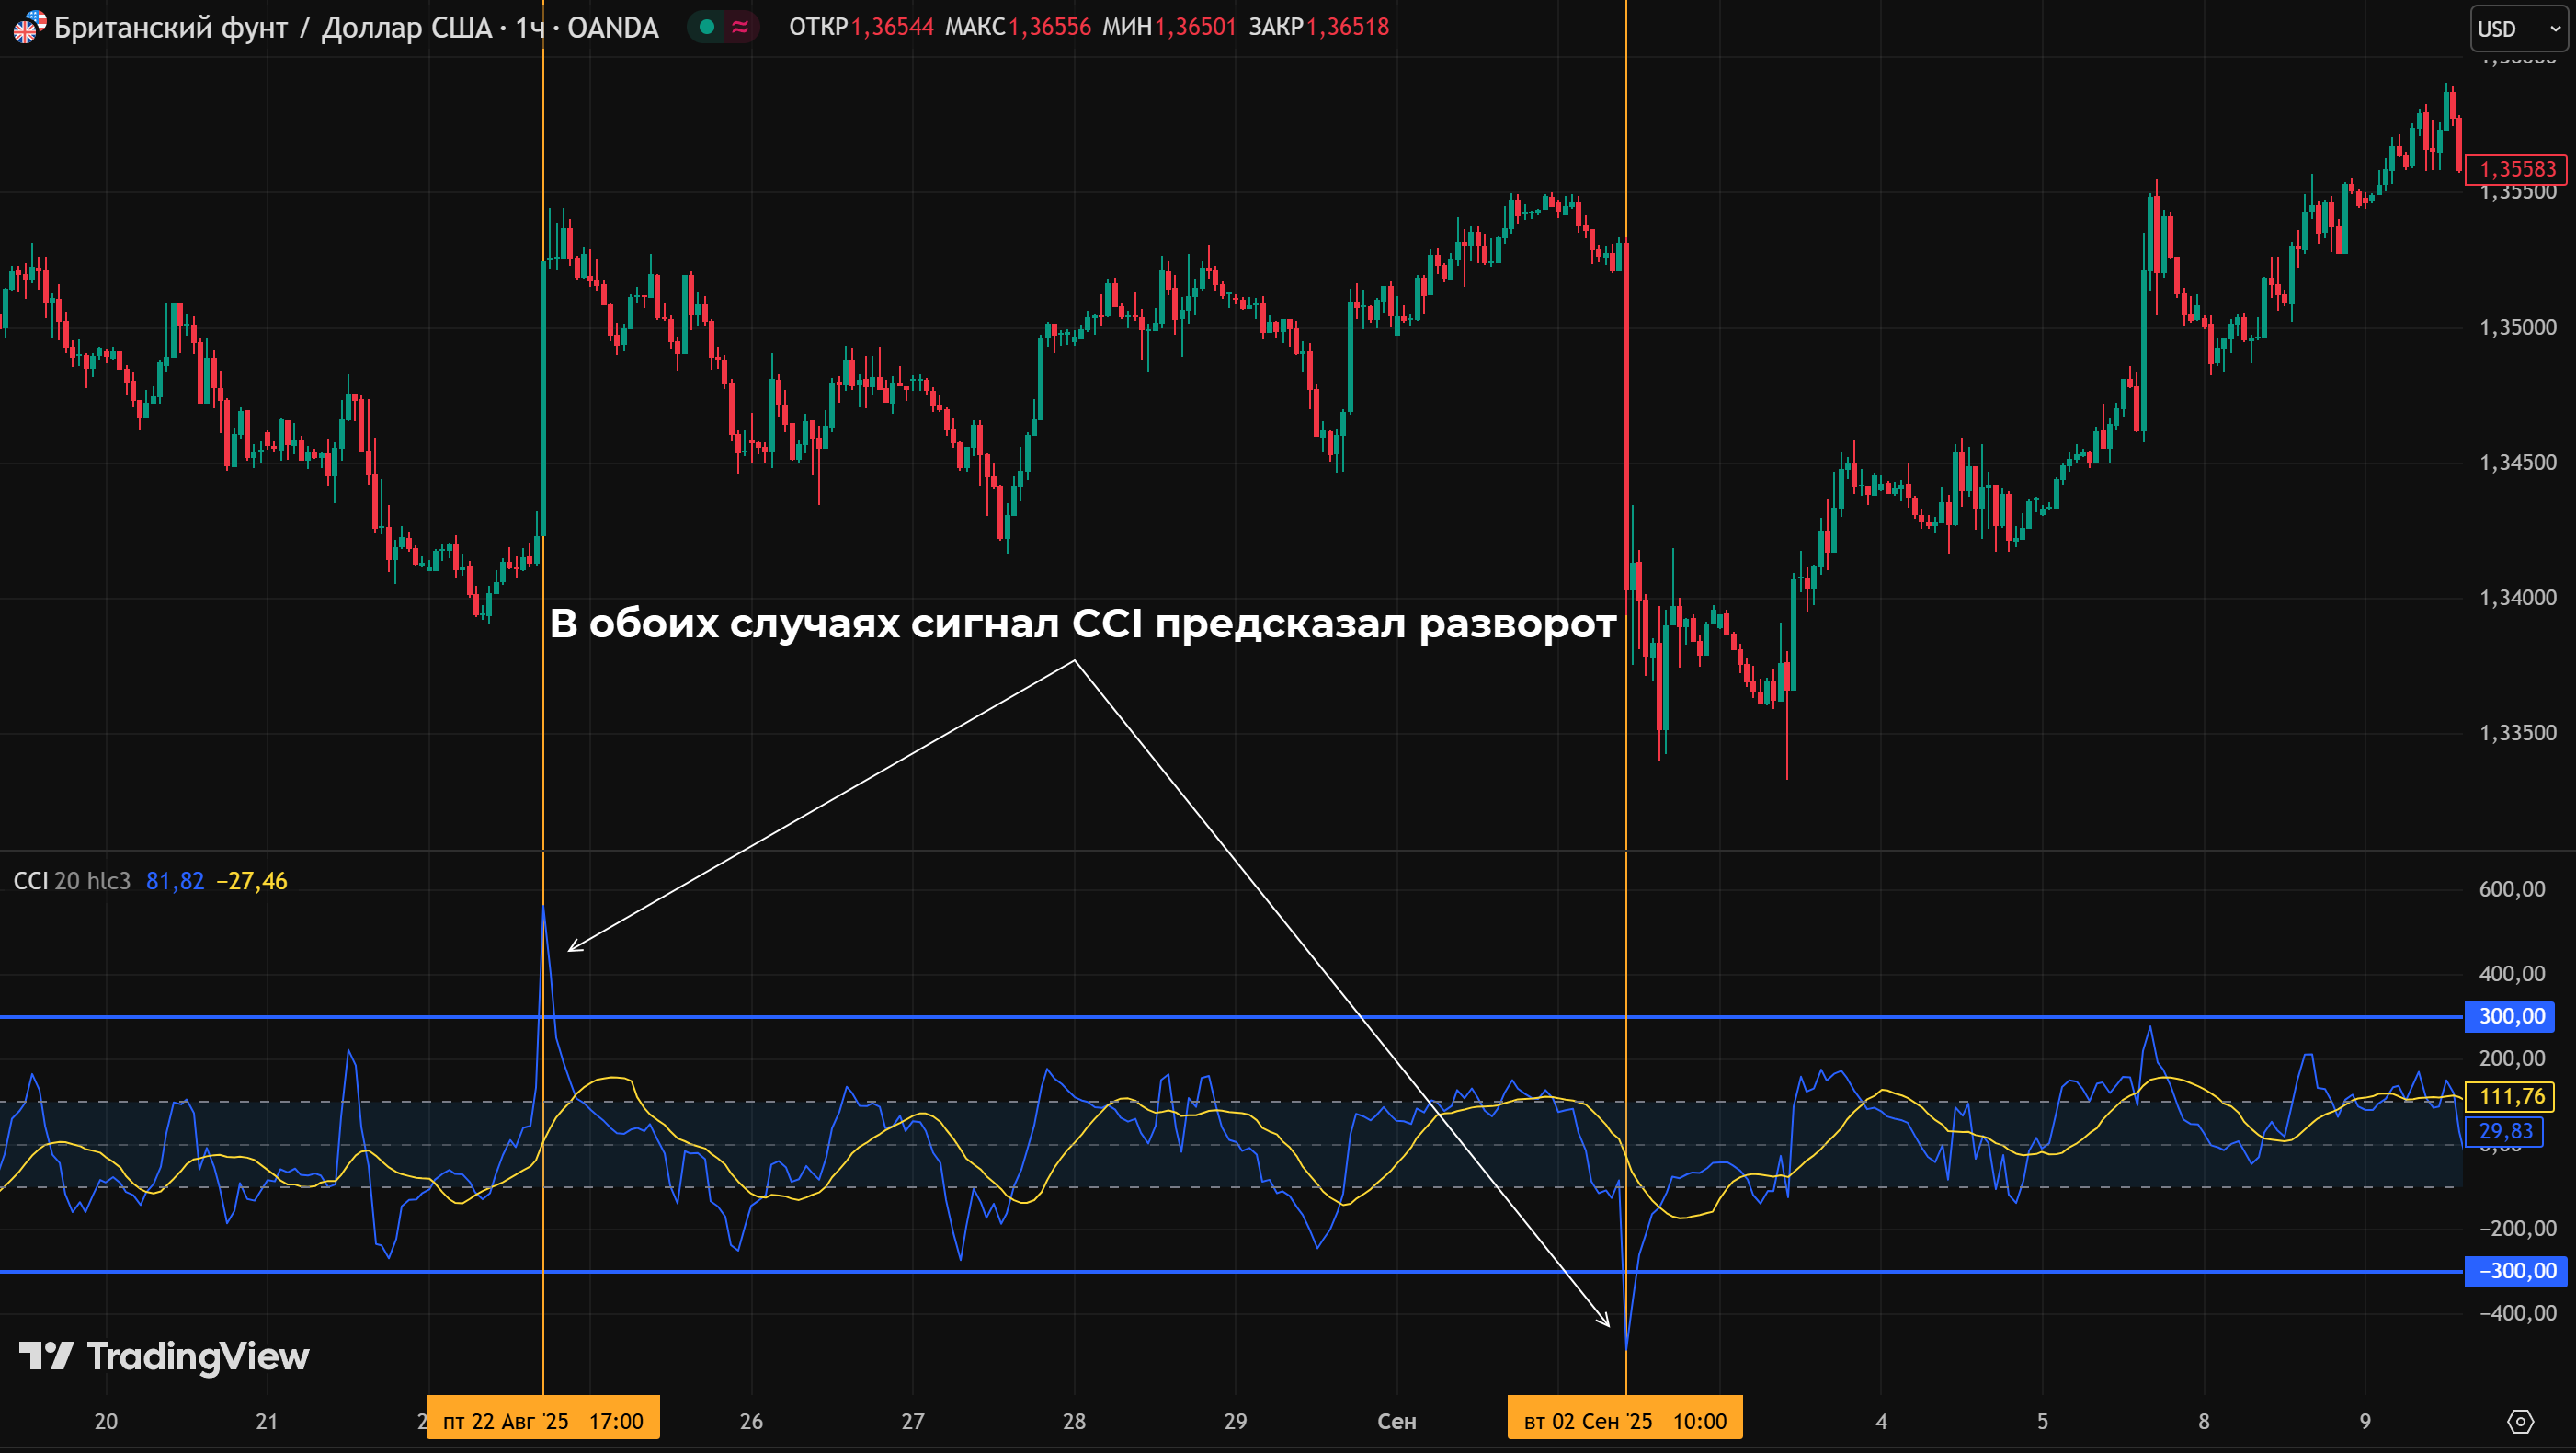Click the −300,00 level price label

pos(2515,1271)
